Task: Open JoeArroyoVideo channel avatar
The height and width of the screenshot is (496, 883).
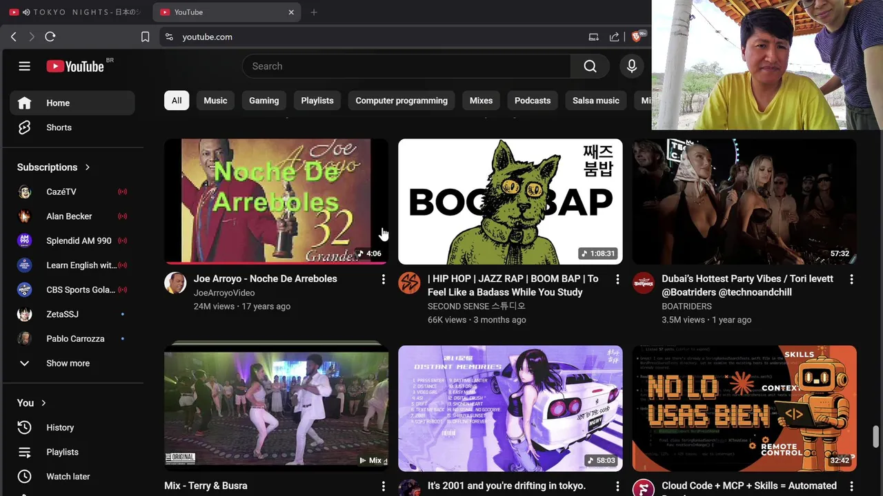Action: (x=175, y=283)
